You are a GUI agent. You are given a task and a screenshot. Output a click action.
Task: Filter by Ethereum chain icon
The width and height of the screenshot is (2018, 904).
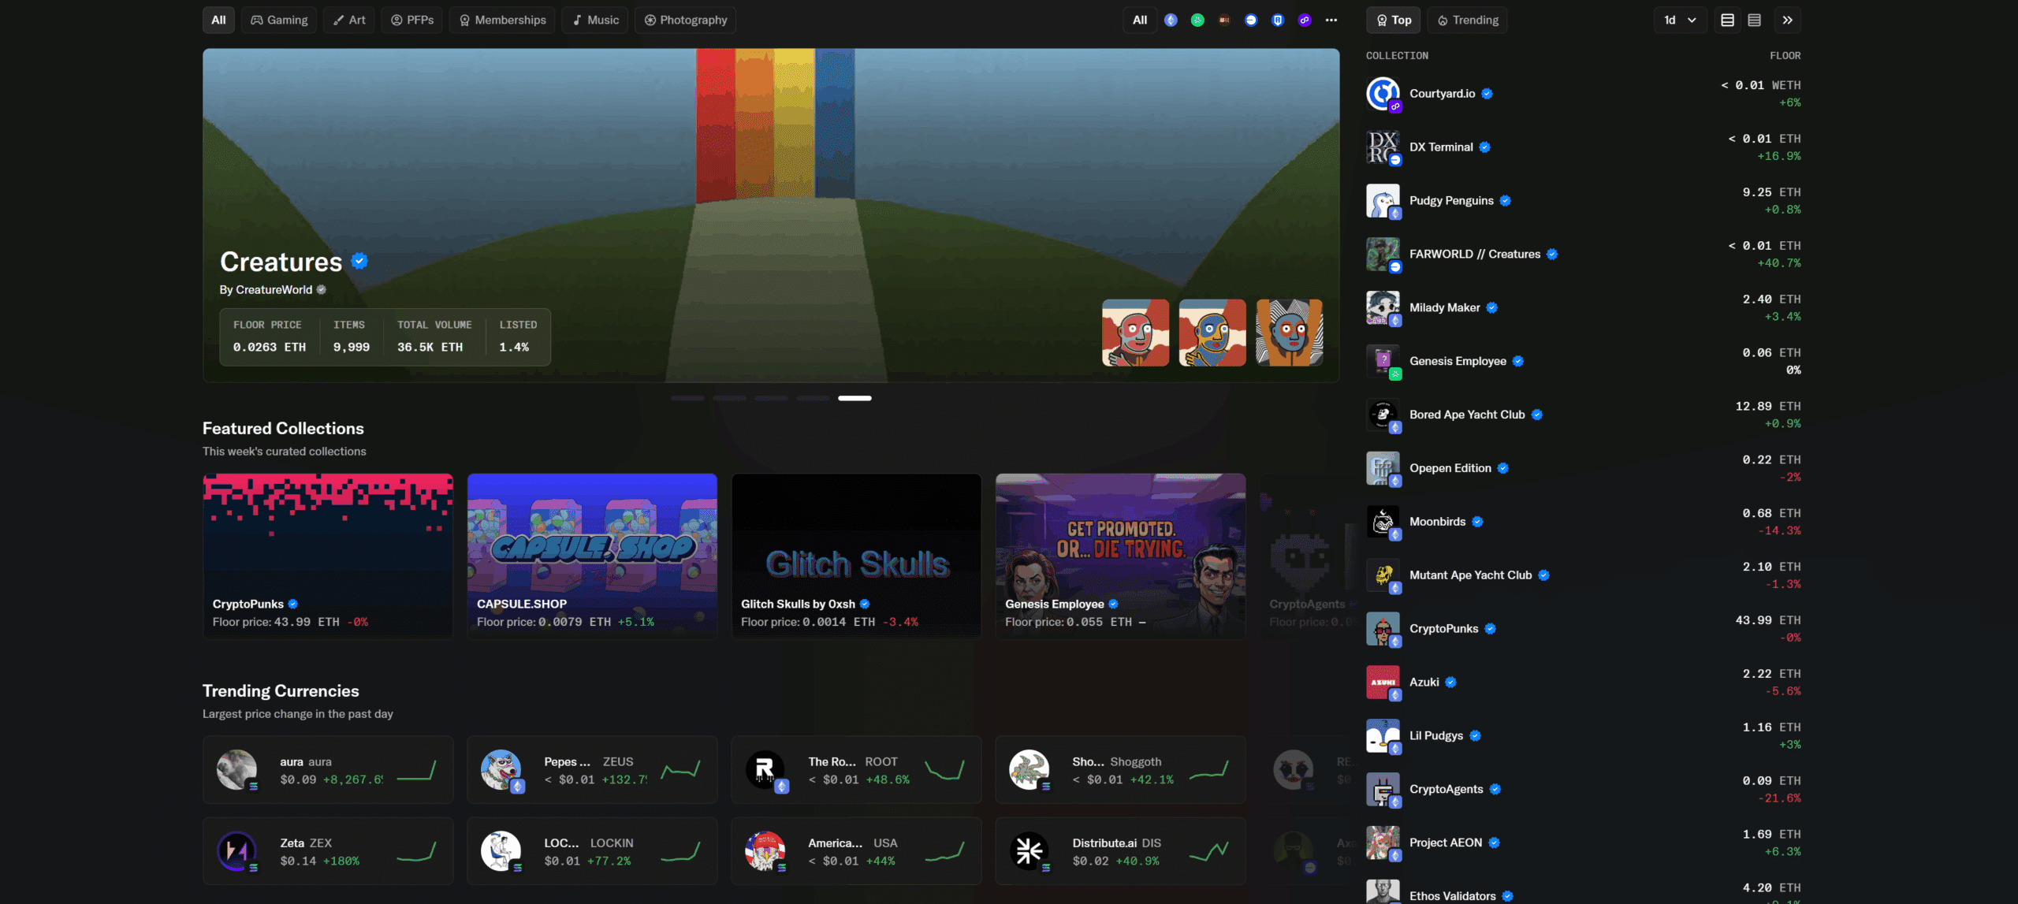coord(1171,20)
